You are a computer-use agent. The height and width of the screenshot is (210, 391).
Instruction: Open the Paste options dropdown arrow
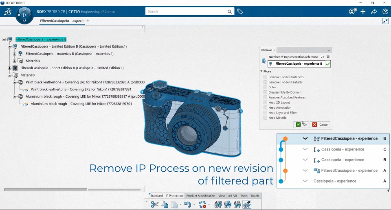(x=181, y=205)
